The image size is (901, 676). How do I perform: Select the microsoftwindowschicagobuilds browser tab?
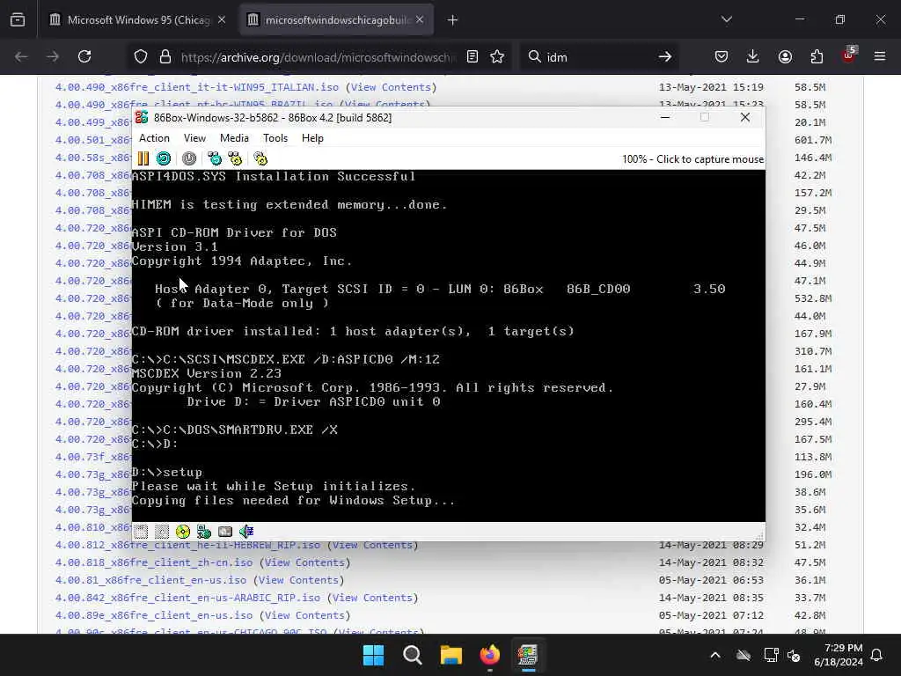point(336,20)
